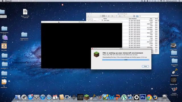Open Google Chrome from the Dock
The width and height of the screenshot is (182, 102).
(149, 97)
